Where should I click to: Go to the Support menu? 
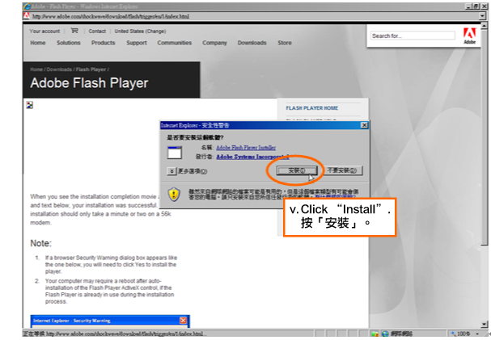tap(137, 43)
